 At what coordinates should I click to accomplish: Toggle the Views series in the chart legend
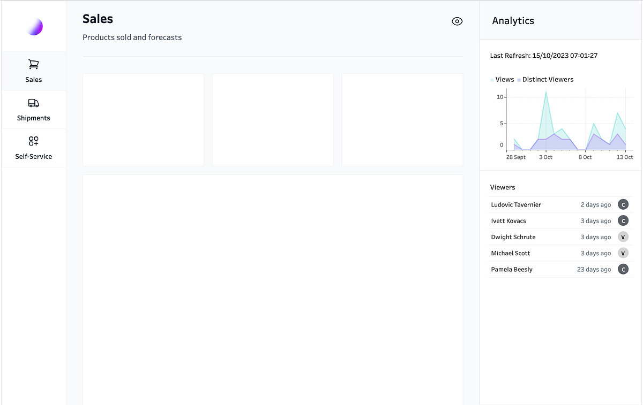click(x=502, y=79)
